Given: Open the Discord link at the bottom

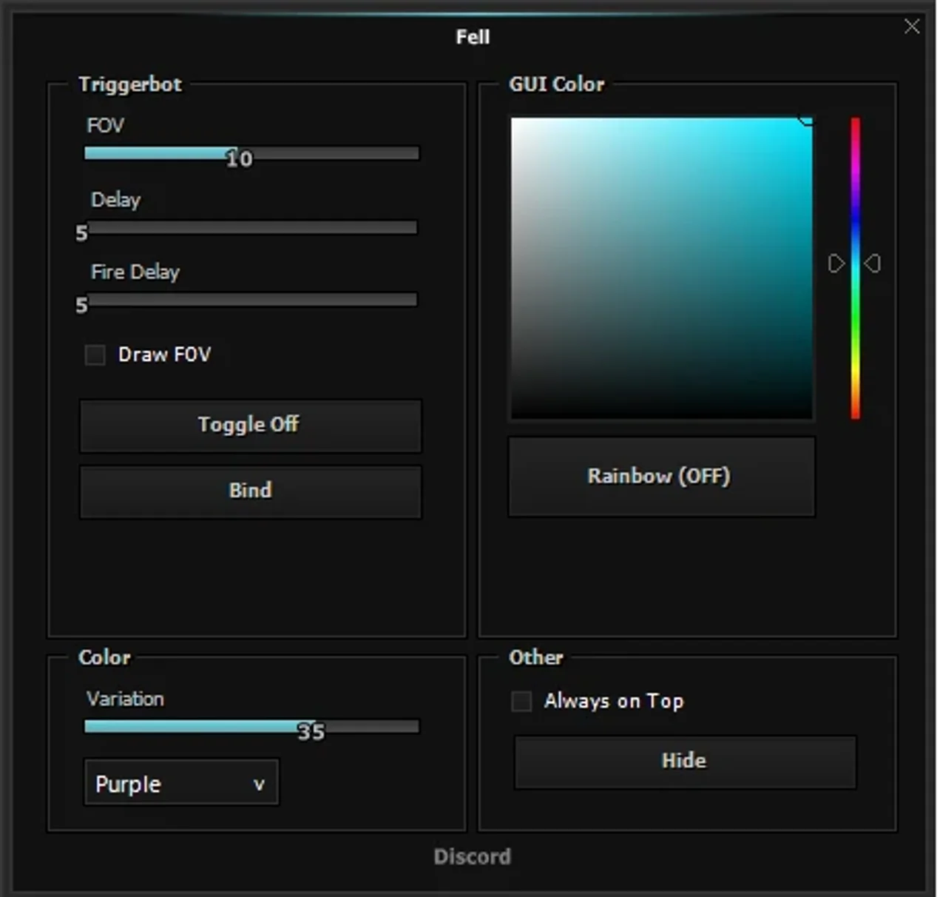Looking at the screenshot, I should tap(472, 856).
